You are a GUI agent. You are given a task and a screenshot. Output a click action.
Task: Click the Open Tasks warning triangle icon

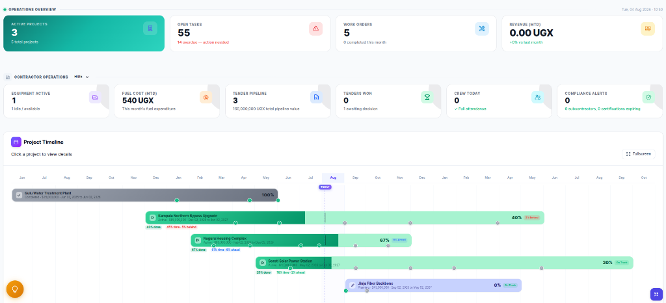(315, 29)
